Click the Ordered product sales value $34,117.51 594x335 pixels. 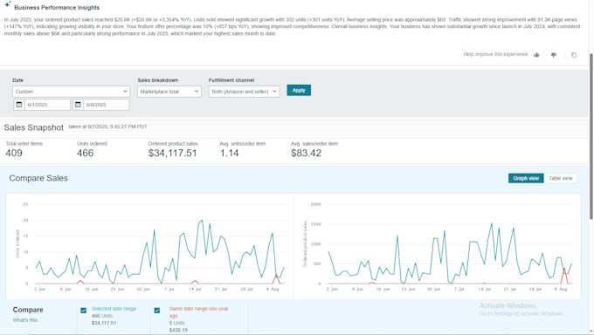click(x=172, y=153)
